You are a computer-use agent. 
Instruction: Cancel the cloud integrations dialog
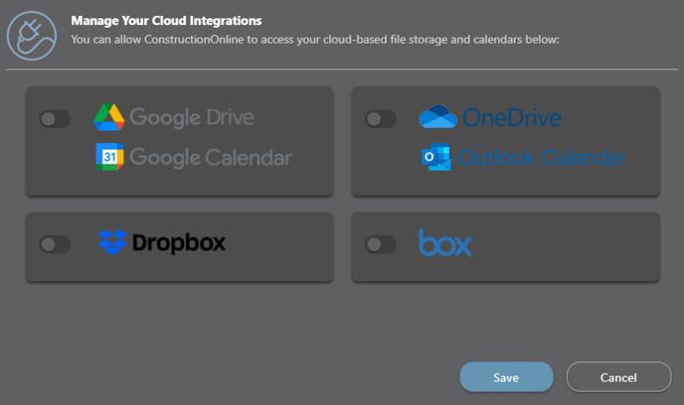click(618, 377)
